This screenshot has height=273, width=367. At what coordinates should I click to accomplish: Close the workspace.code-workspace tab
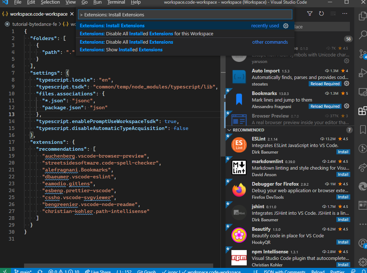click(x=72, y=14)
